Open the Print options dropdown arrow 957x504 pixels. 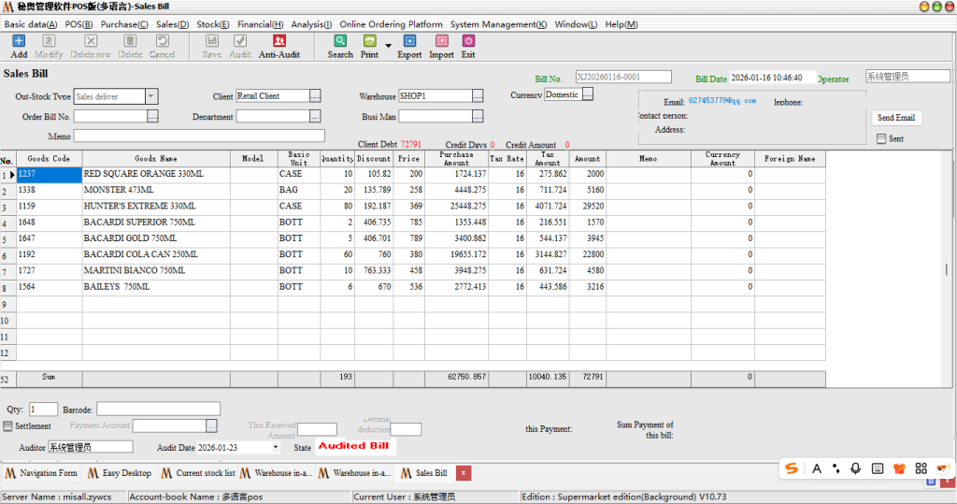(388, 44)
